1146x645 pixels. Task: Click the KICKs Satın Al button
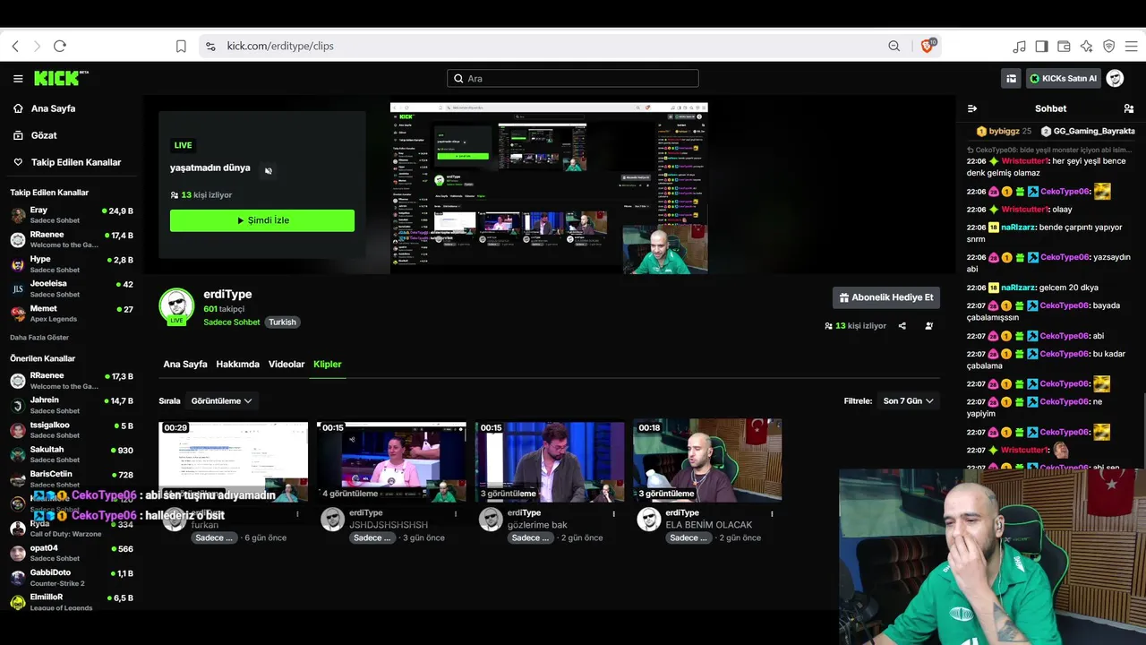1063,78
